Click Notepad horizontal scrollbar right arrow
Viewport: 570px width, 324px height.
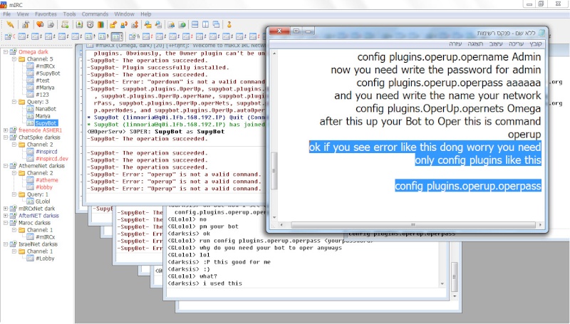[541, 225]
